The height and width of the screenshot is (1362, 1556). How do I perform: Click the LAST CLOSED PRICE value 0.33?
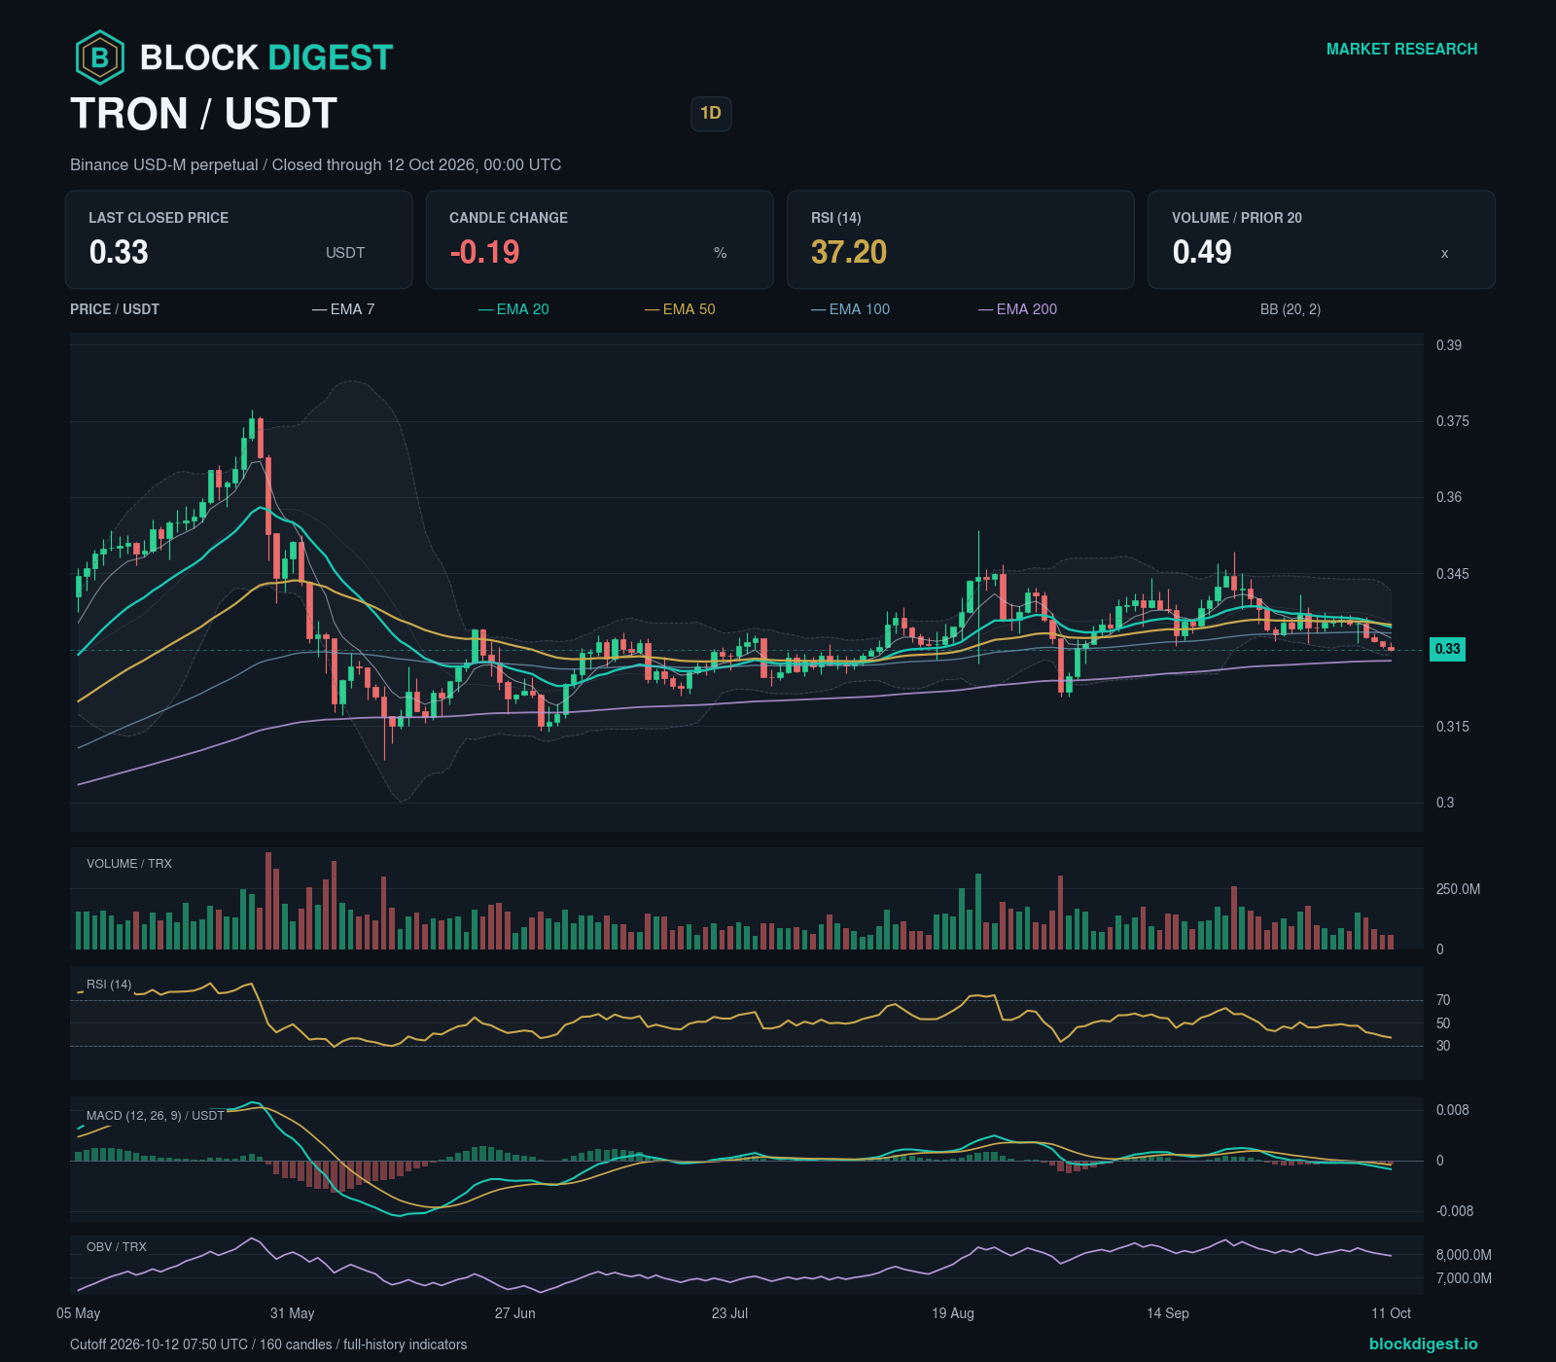click(119, 252)
